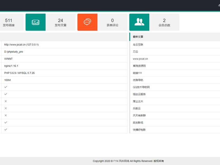The height and width of the screenshot is (165, 220).
Task: Open the 0 表单评论 stat
Action: point(112,23)
